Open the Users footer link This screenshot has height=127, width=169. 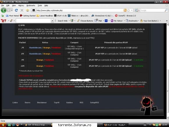coord(27,103)
